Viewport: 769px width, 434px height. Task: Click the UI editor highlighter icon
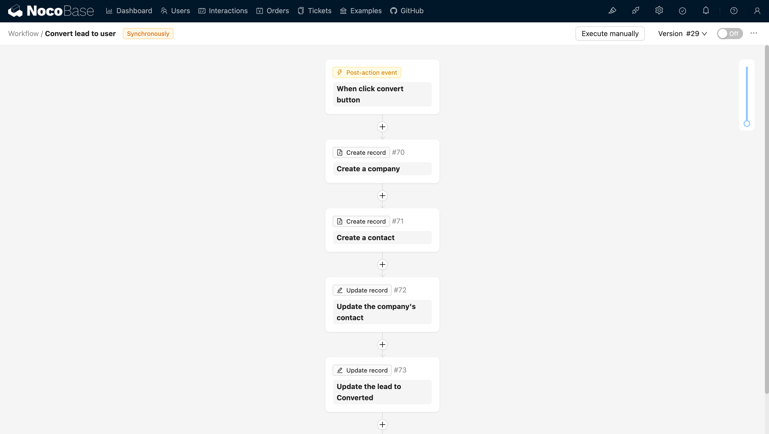tap(612, 11)
